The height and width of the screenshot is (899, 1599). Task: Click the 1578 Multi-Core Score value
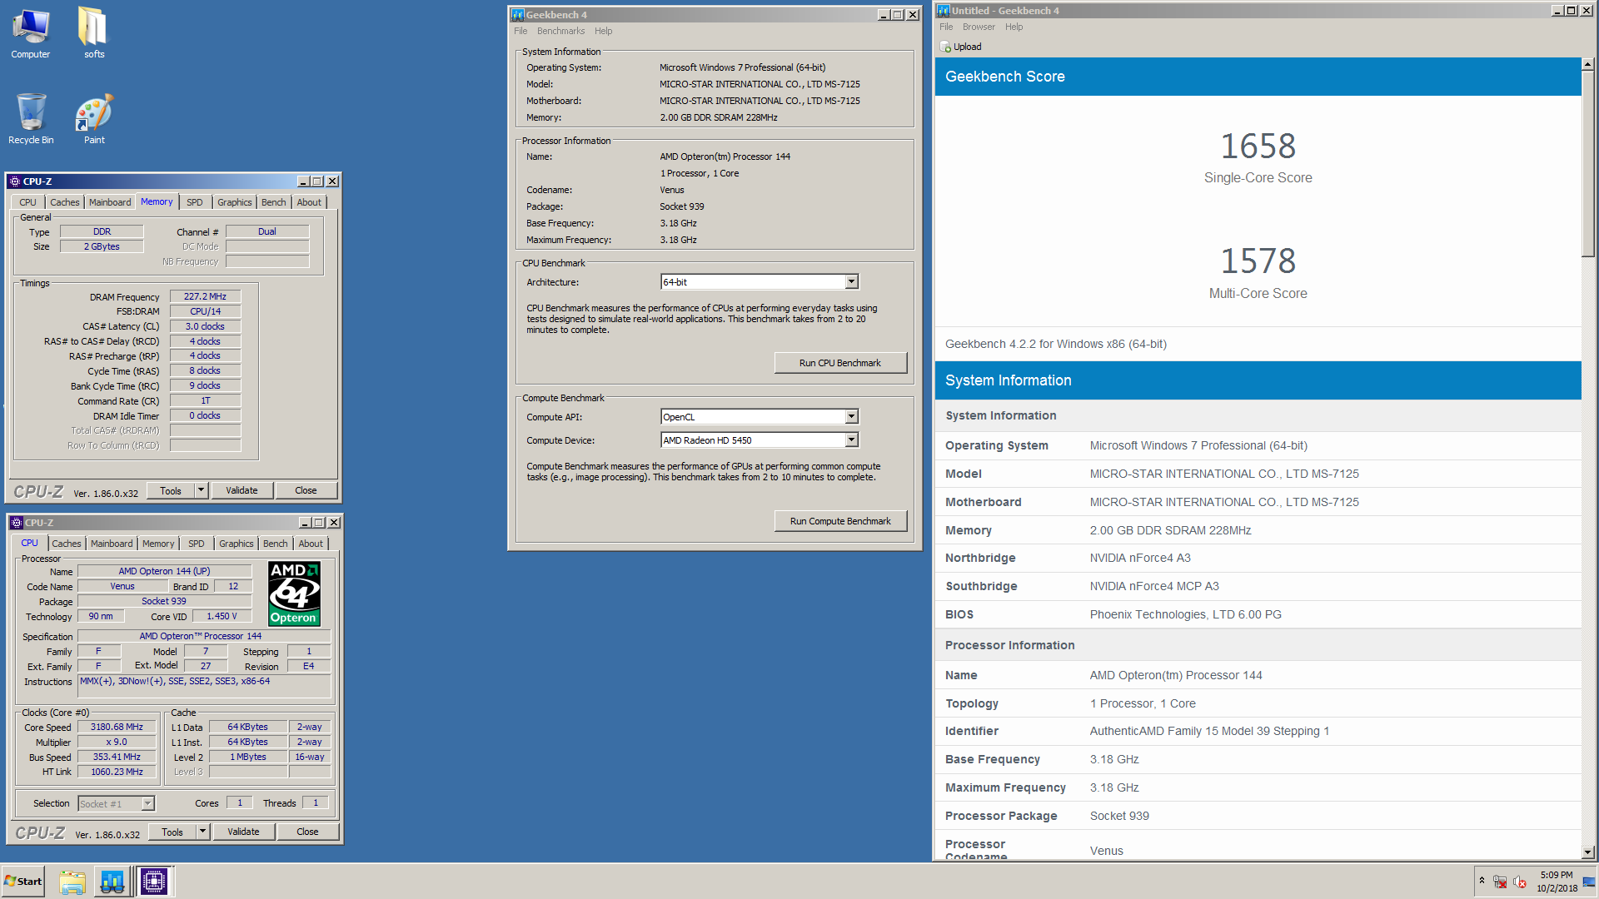1258,261
